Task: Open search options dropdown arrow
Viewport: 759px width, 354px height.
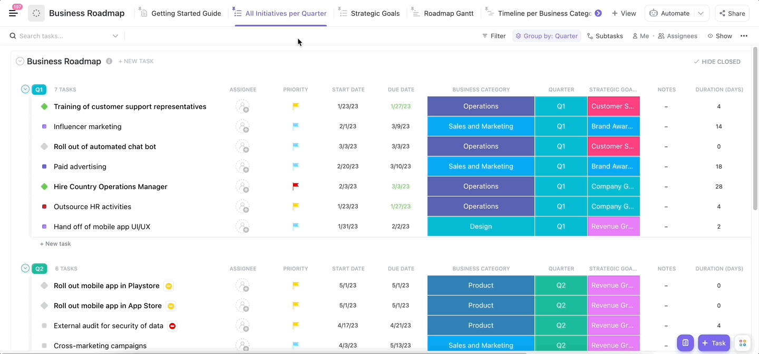Action: click(x=115, y=36)
